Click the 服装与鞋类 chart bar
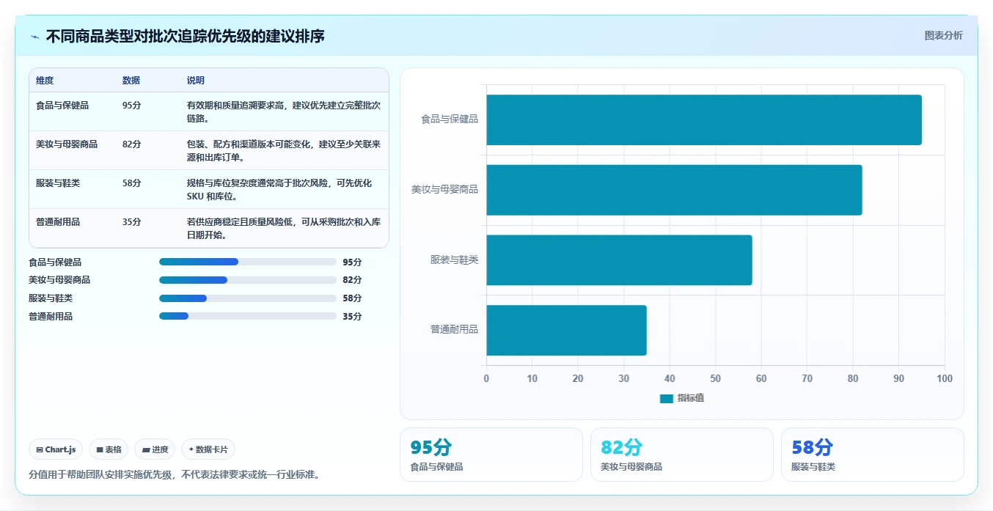 point(619,260)
